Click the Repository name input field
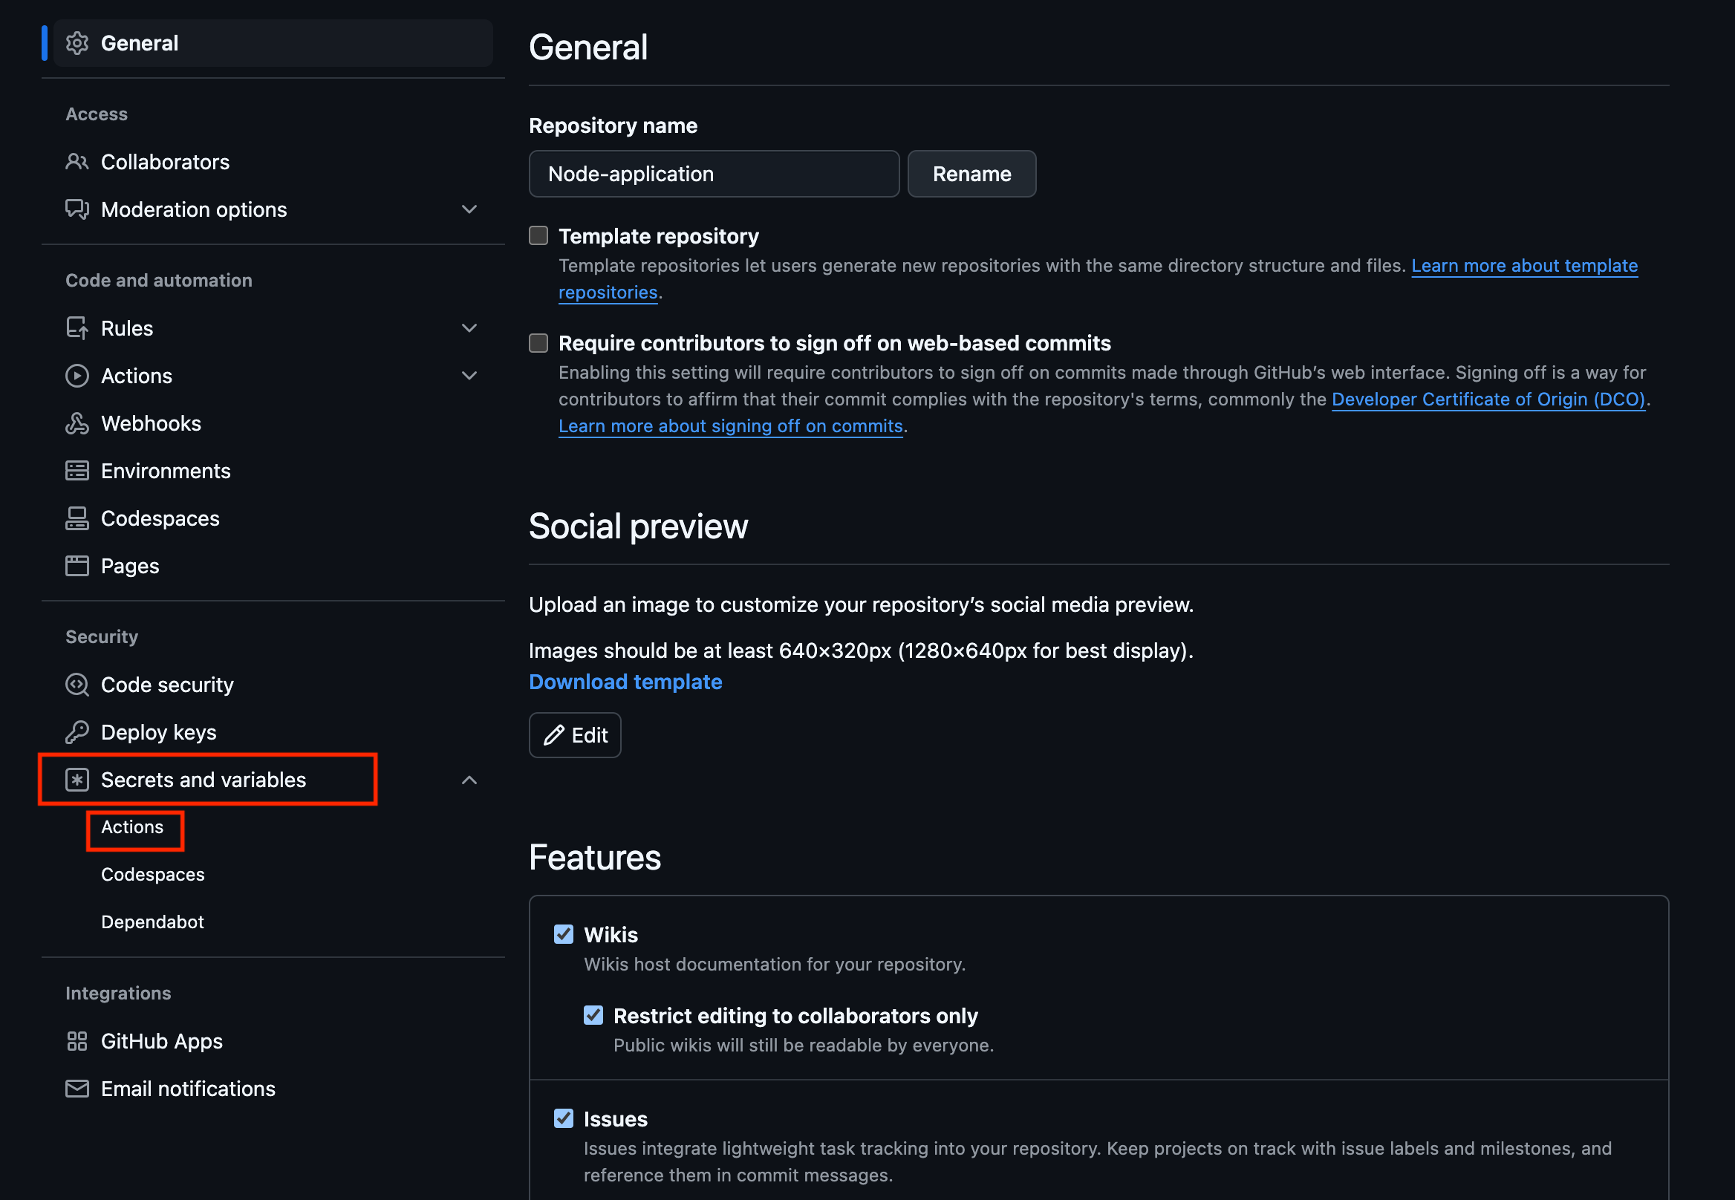1735x1200 pixels. tap(714, 174)
